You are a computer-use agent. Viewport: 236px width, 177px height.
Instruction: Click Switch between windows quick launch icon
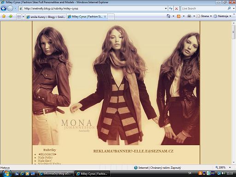pos(33,174)
